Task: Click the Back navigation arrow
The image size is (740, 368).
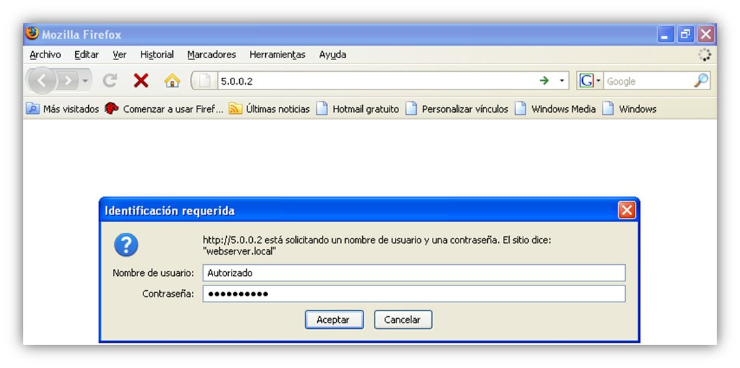Action: click(x=42, y=81)
